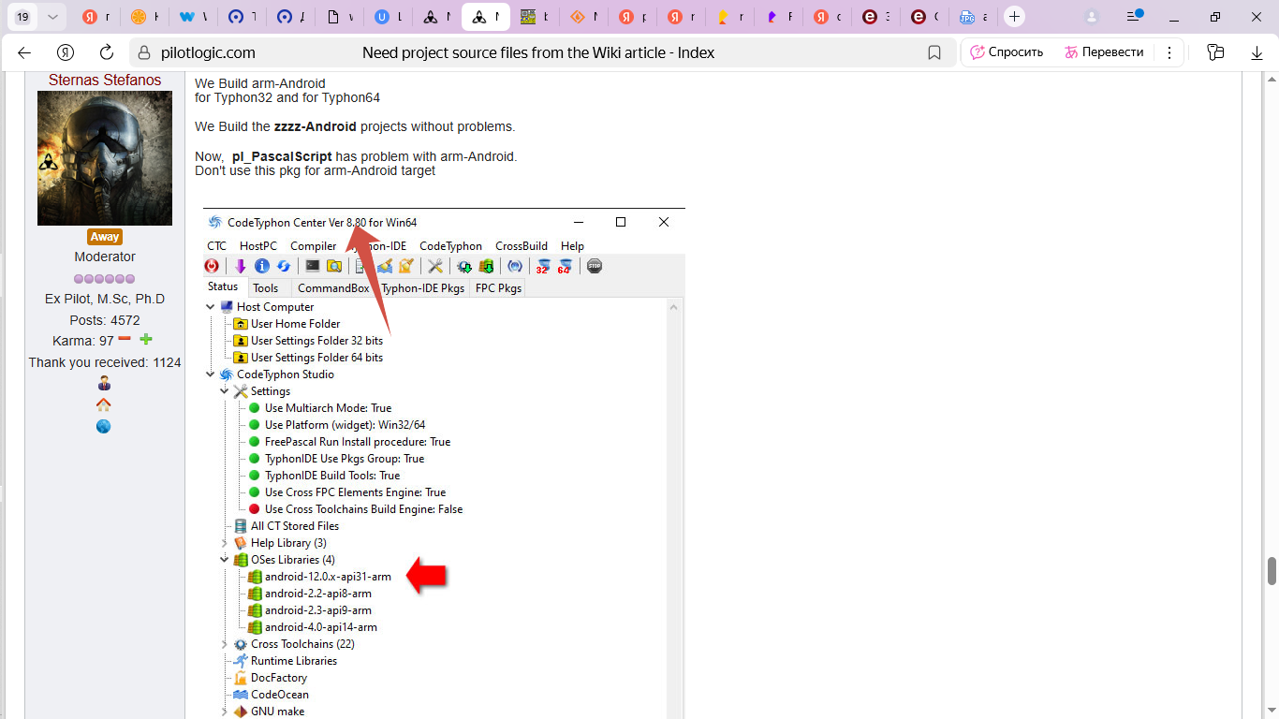Open the Help menu in CodeTyphon Center

pyautogui.click(x=572, y=246)
